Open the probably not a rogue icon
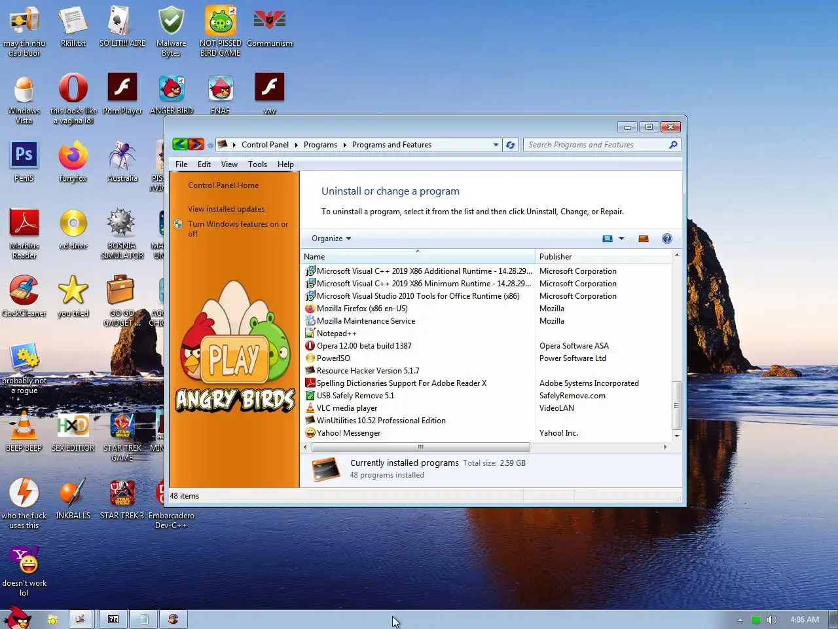Image resolution: width=838 pixels, height=629 pixels. pos(24,368)
